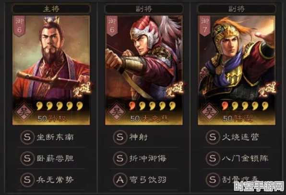Screen dimensions: 286x195
Task: Click 孙权's general portrait card
Action: point(51,70)
